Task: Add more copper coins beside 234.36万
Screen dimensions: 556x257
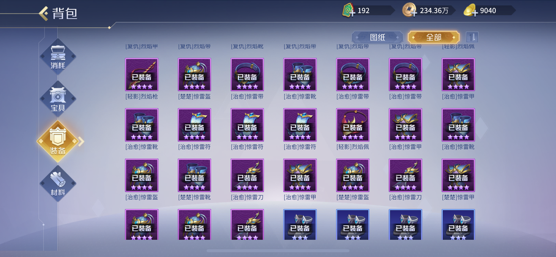Action: pos(413,13)
